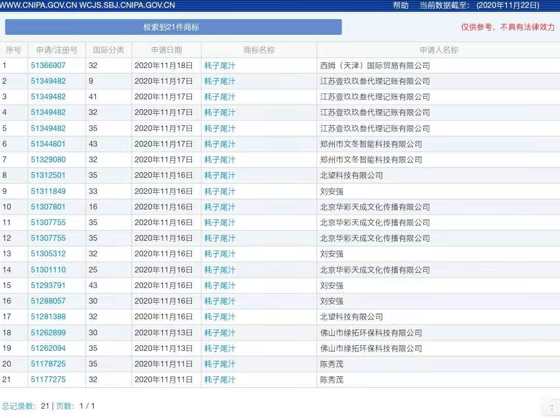
Task: Open registration number 51293791
Action: (48, 285)
